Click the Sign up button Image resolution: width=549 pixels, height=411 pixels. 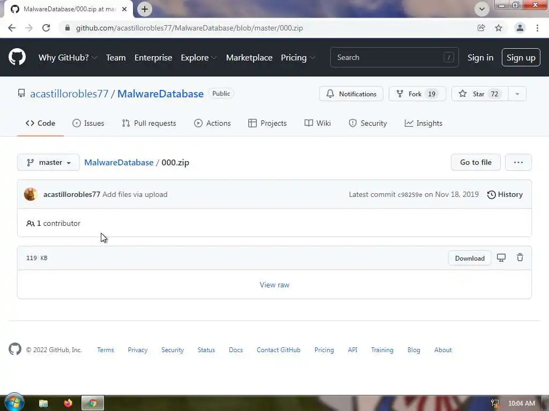pos(521,57)
